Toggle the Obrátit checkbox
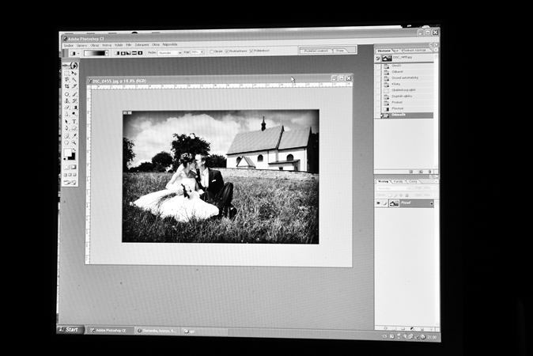 point(211,51)
